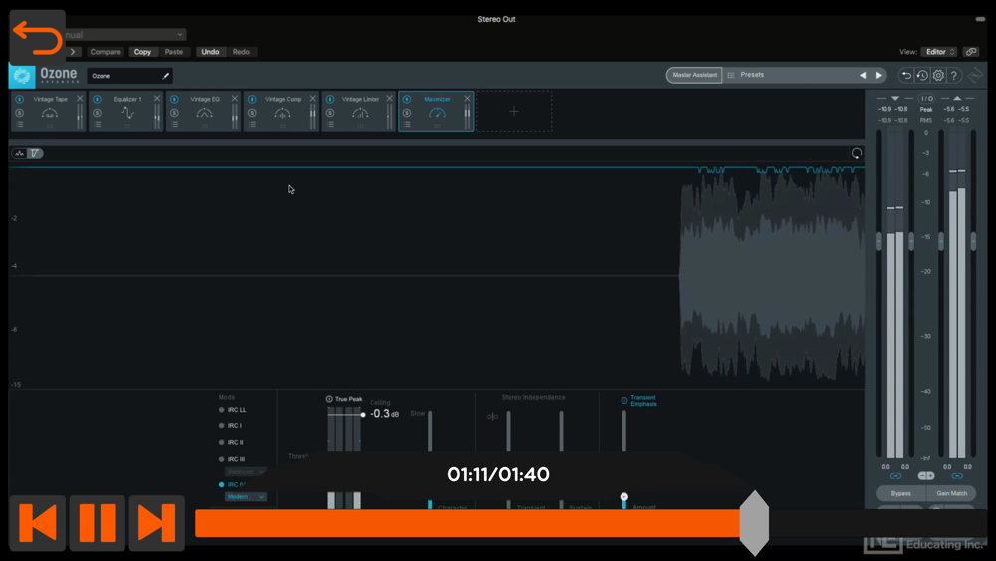Image resolution: width=996 pixels, height=561 pixels.
Task: Click the Ozone preset name field
Action: point(129,76)
